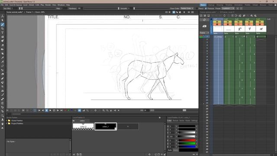
Task: Select the Animate tool in the toolbox
Action: (2, 16)
